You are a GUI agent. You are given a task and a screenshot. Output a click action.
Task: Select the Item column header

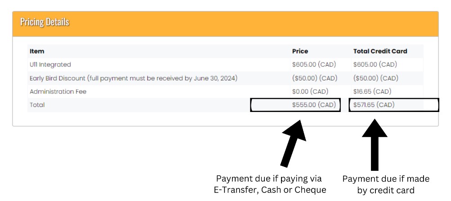37,51
